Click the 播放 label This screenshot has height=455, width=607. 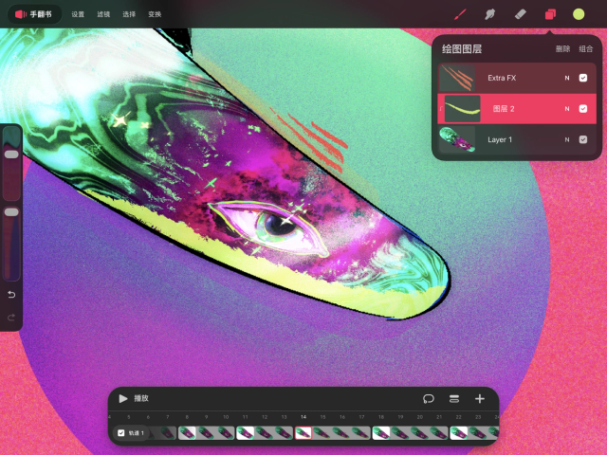(141, 398)
